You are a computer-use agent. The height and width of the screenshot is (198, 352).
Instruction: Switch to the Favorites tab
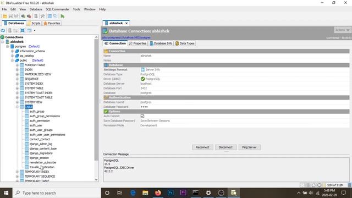pyautogui.click(x=52, y=23)
